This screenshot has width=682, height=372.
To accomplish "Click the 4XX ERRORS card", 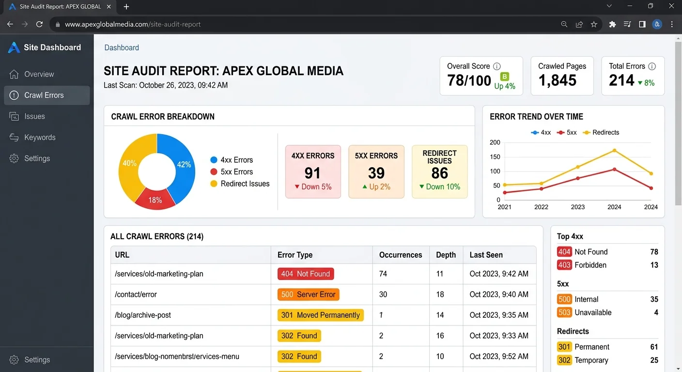I will click(x=313, y=171).
